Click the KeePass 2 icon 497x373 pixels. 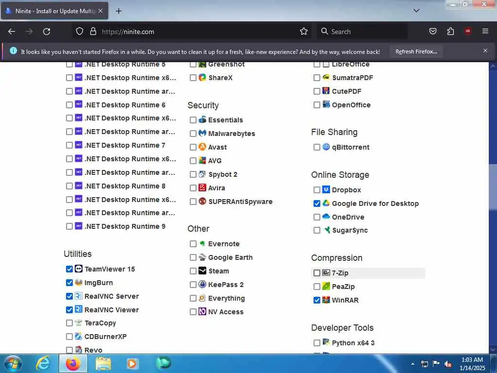tap(202, 284)
